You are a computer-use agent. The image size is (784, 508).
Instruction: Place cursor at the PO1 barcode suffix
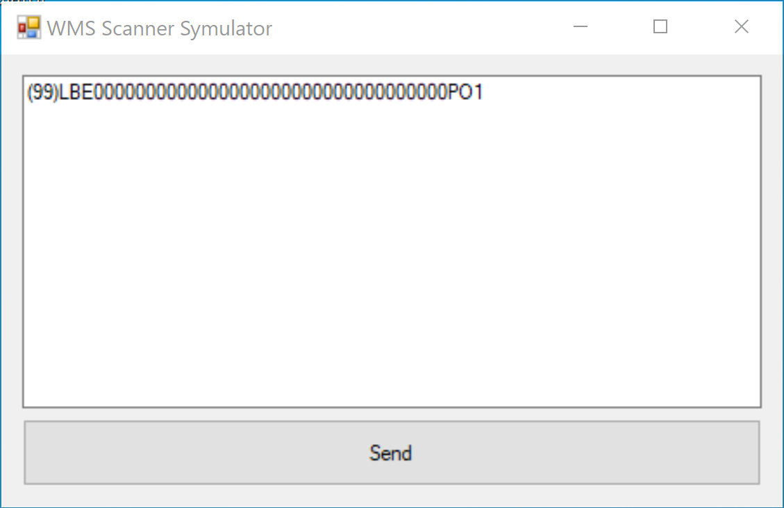[x=464, y=93]
